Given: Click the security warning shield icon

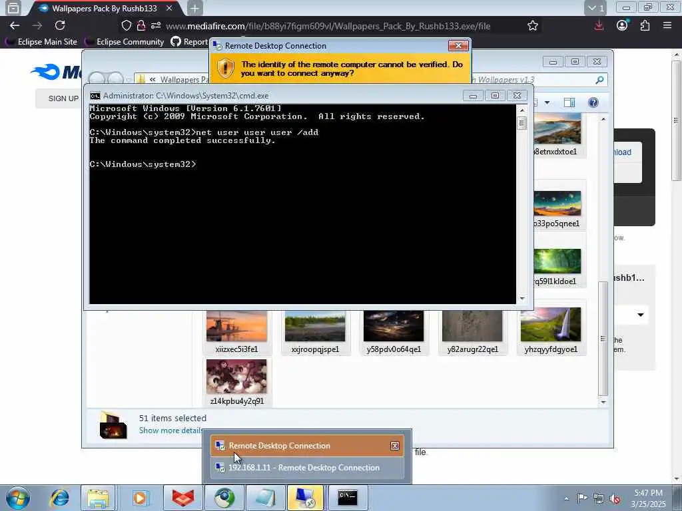Looking at the screenshot, I should click(225, 69).
